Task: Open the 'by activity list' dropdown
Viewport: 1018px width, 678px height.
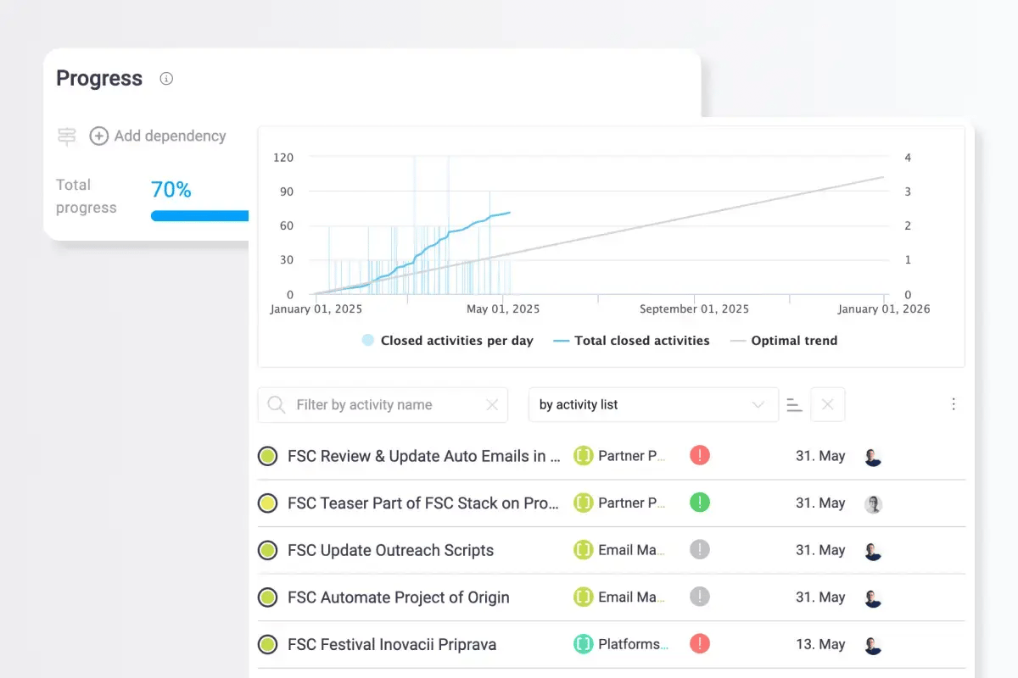Action: click(652, 405)
